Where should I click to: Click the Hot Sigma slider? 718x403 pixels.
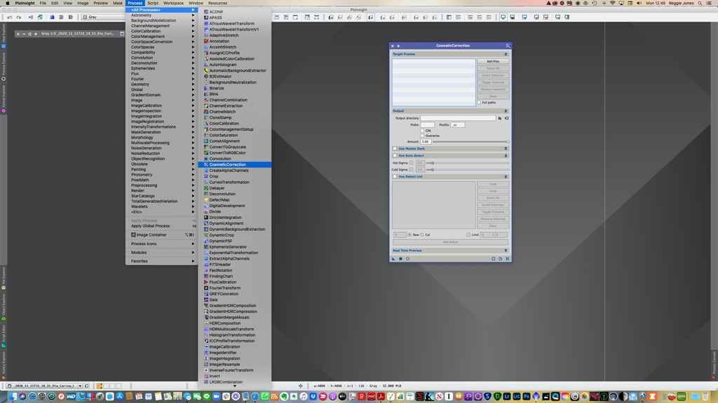(467, 162)
